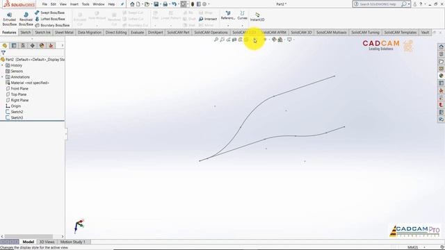
Task: Open the Insert menu
Action: (74, 4)
